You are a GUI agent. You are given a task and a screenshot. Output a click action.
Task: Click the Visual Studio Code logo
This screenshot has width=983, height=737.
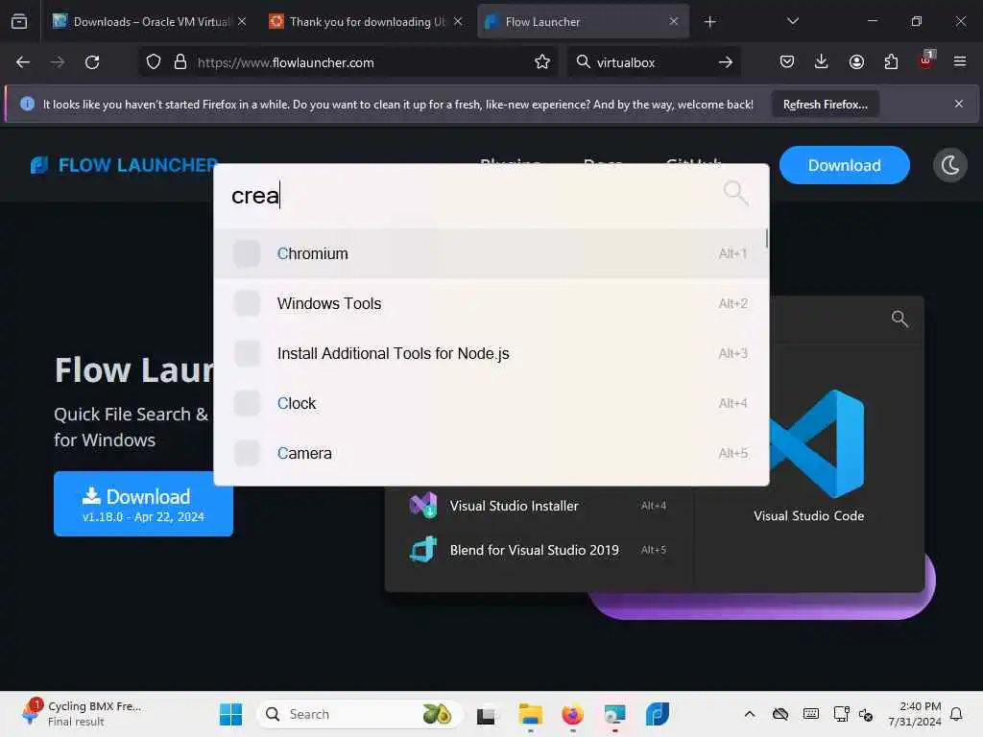818,443
